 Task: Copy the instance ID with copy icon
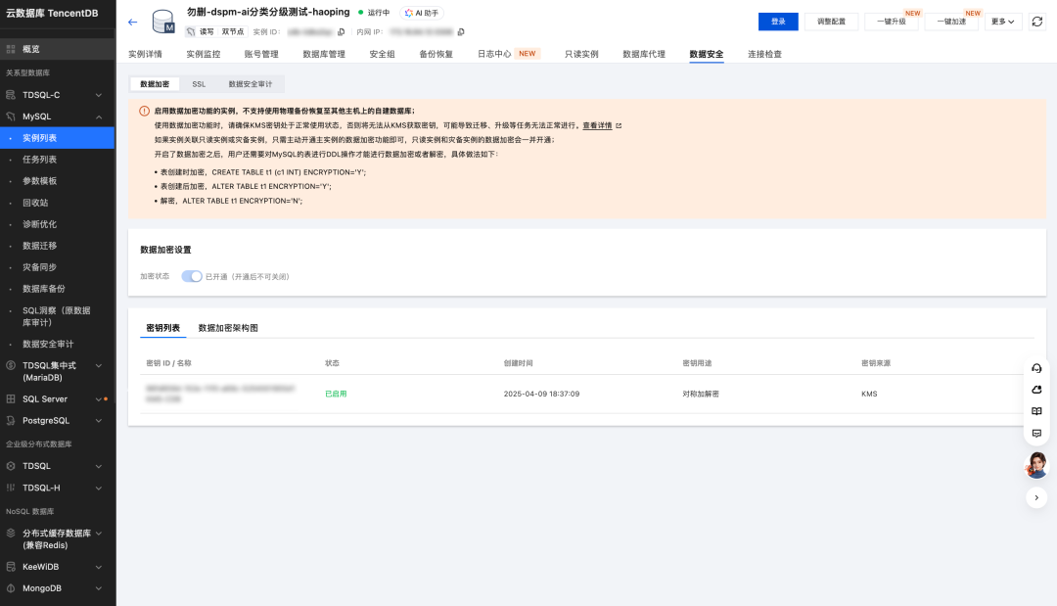coord(342,31)
